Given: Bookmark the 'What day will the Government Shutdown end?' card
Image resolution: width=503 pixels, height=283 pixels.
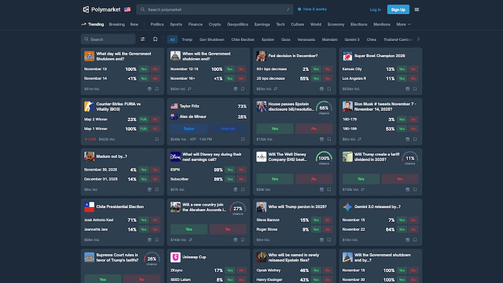Looking at the screenshot, I should 157,89.
